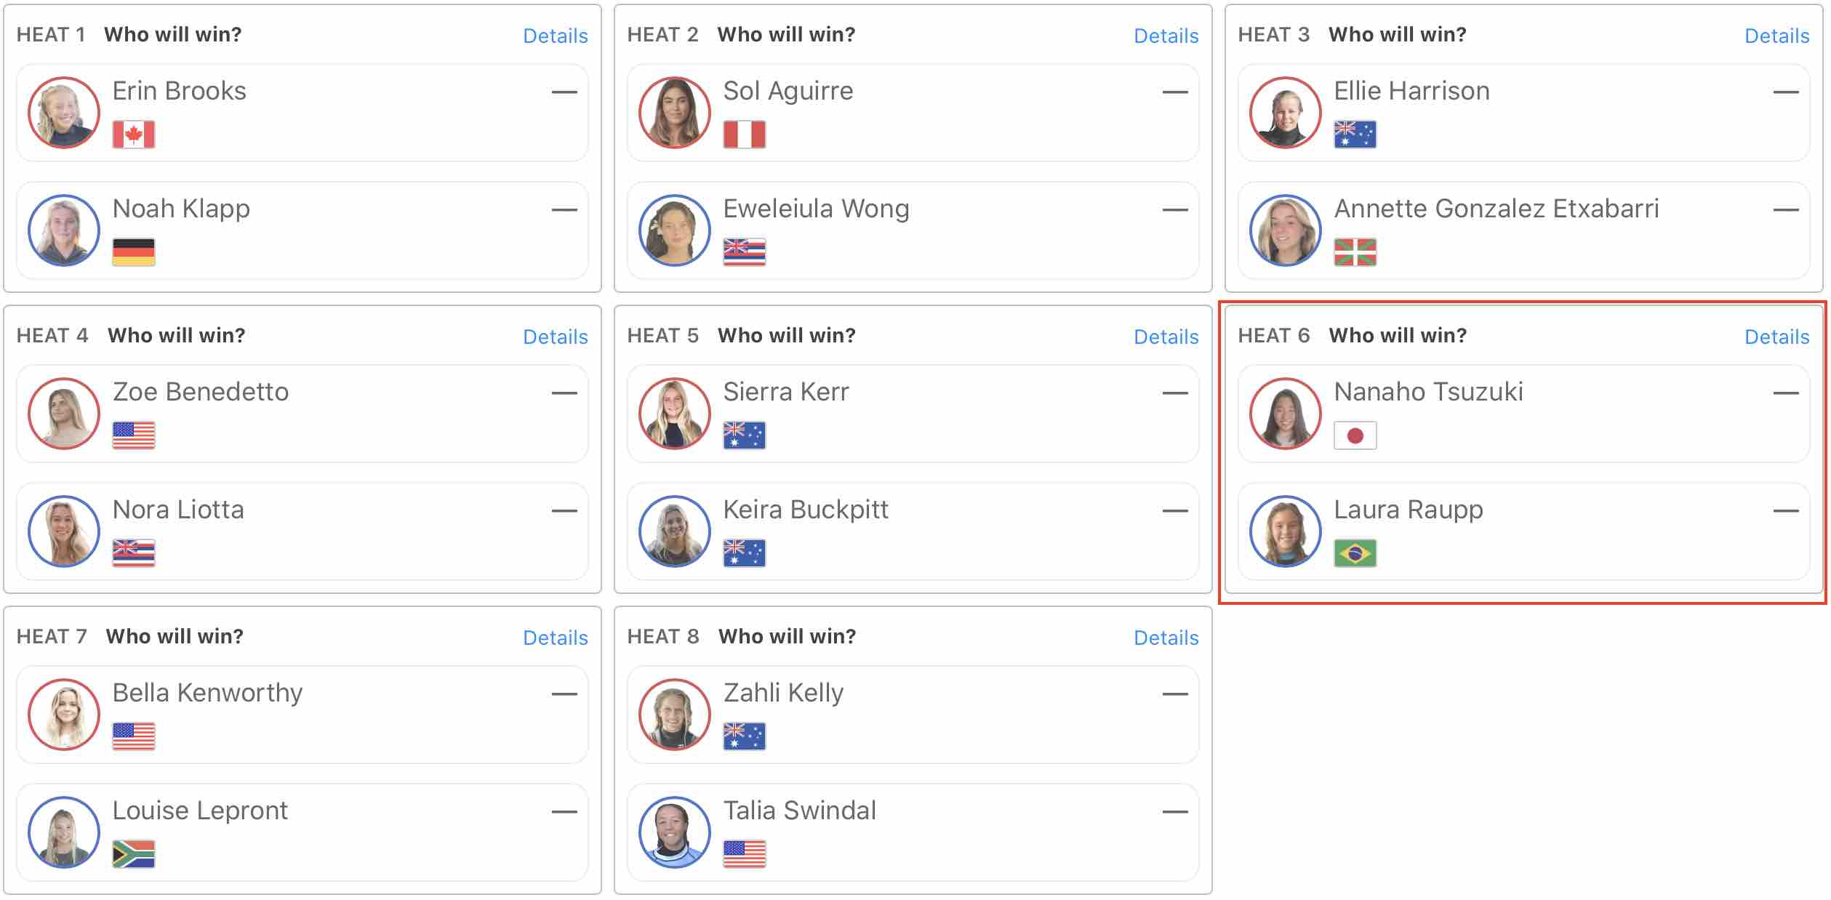Screen dimensions: 1831x900
Task: Open Details for Heat 1
Action: (x=555, y=36)
